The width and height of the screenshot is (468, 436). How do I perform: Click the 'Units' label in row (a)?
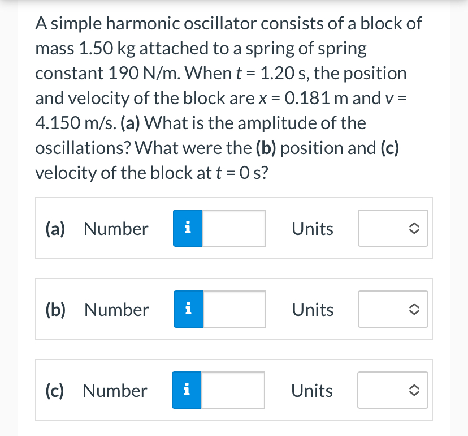tap(312, 228)
